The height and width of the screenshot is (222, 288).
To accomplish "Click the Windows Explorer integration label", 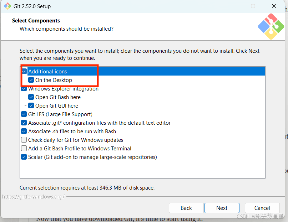I will (64, 89).
